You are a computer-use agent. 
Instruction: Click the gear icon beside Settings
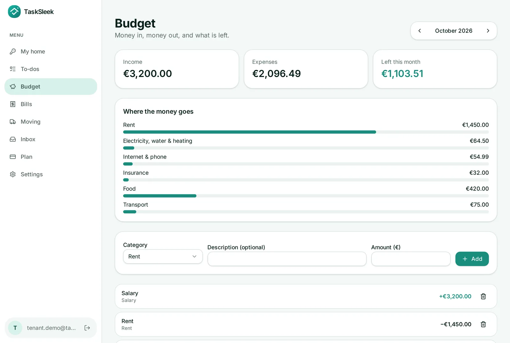[x=13, y=174]
